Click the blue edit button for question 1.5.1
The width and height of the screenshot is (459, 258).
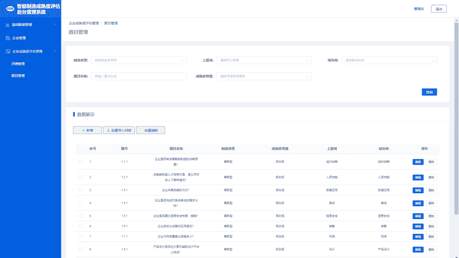(418, 216)
